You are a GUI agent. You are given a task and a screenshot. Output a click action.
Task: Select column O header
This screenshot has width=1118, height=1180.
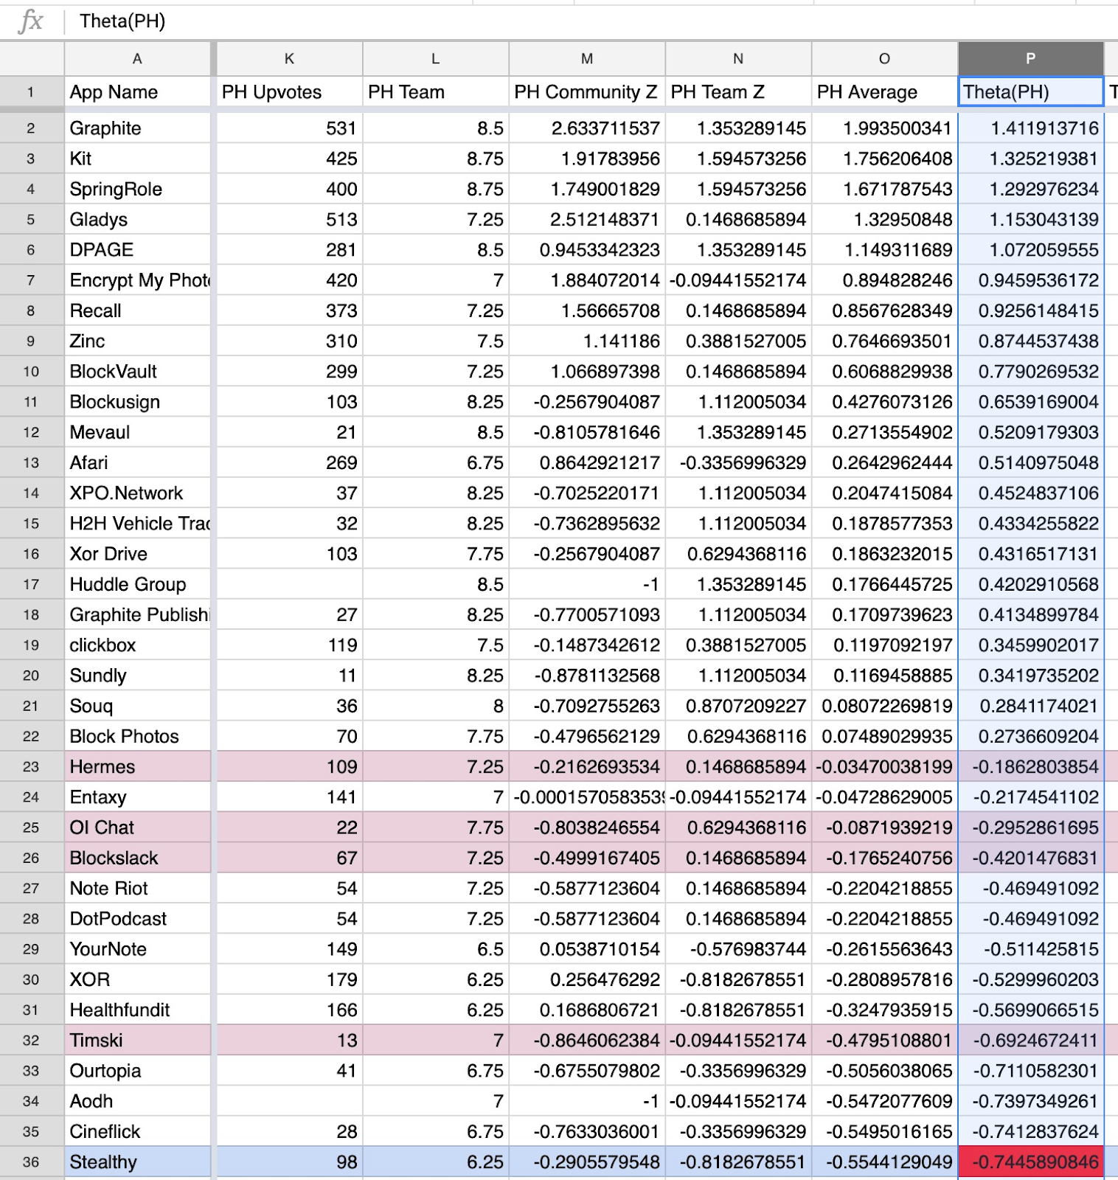(885, 58)
